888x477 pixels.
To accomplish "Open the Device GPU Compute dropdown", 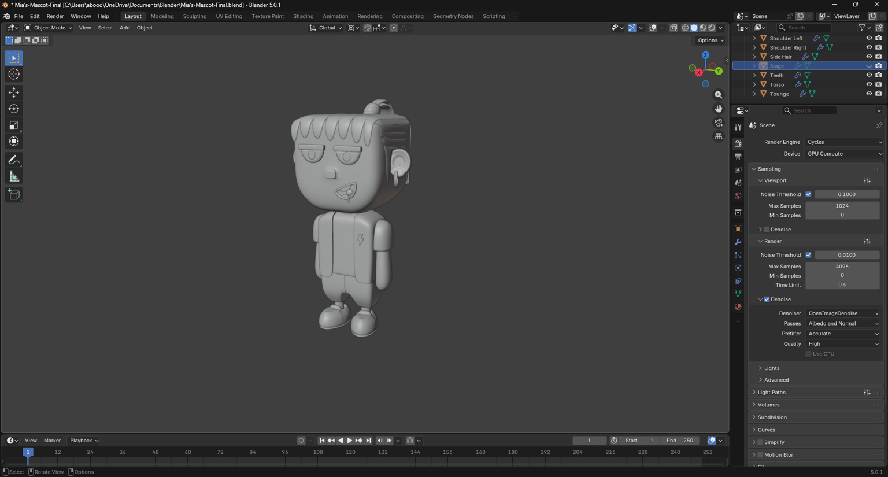I will click(844, 154).
